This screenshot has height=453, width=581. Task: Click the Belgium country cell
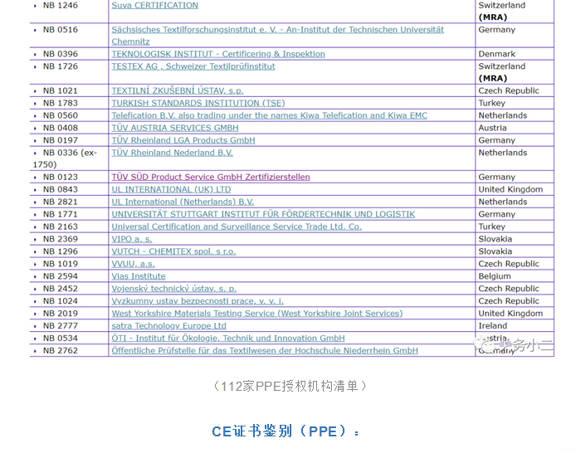click(515, 276)
